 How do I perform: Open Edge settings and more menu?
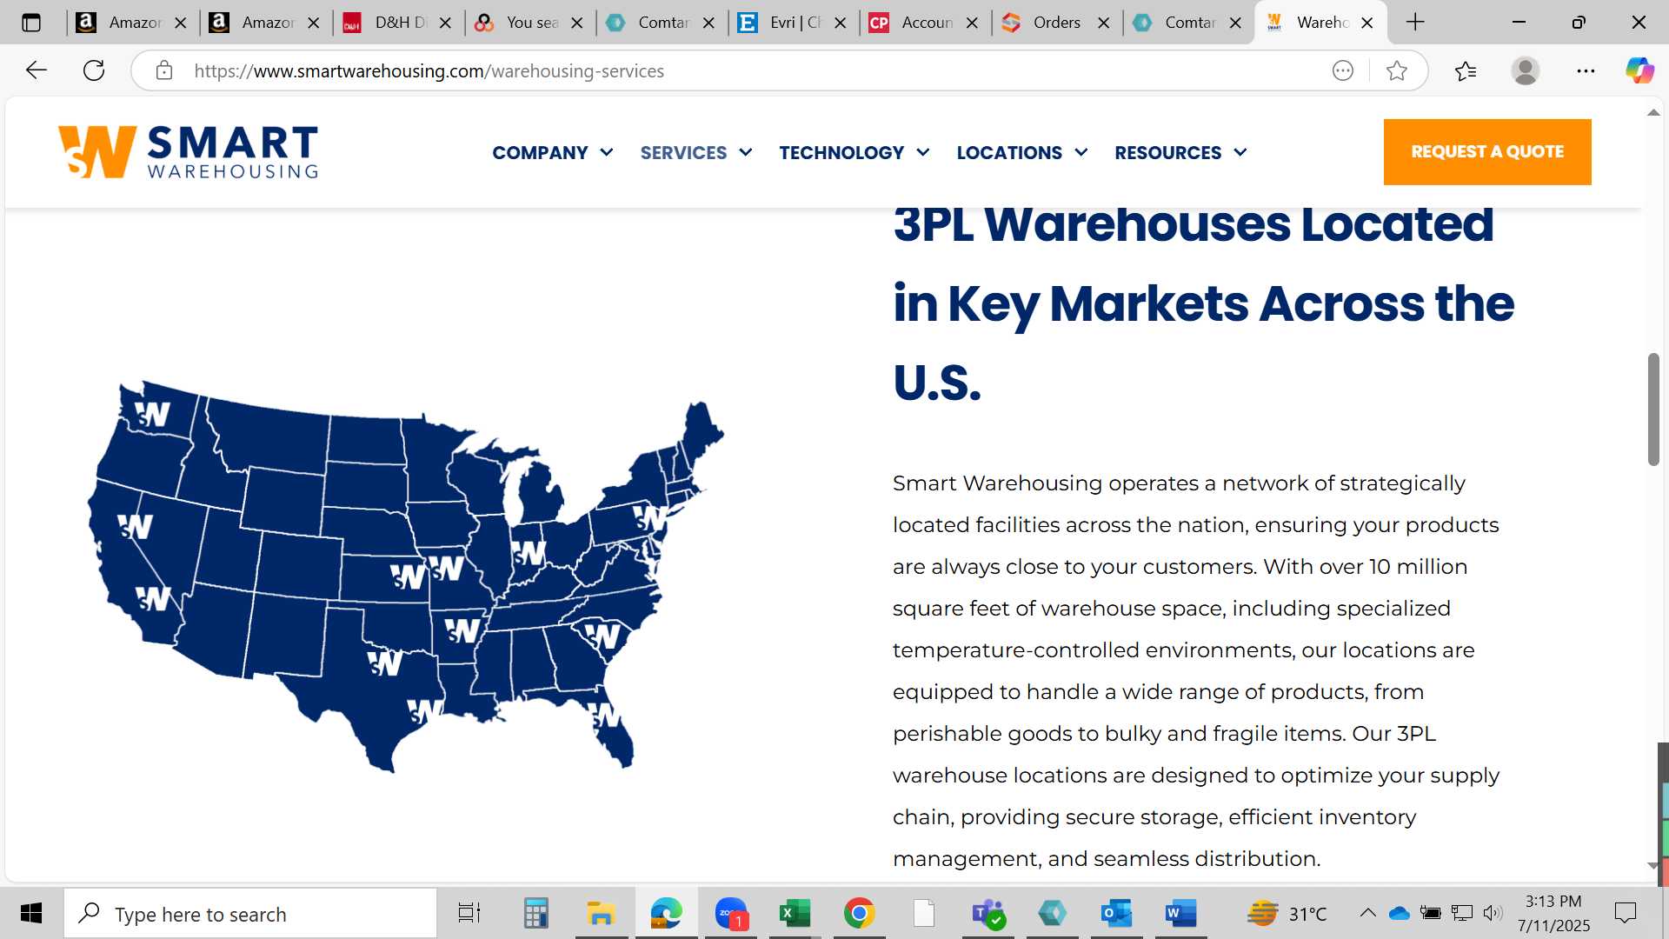(1586, 70)
